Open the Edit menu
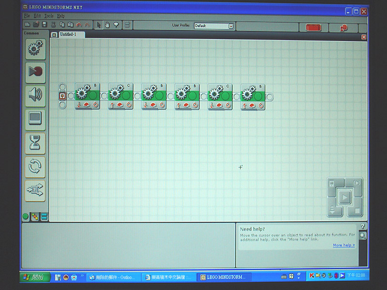The image size is (387, 290). 37,16
